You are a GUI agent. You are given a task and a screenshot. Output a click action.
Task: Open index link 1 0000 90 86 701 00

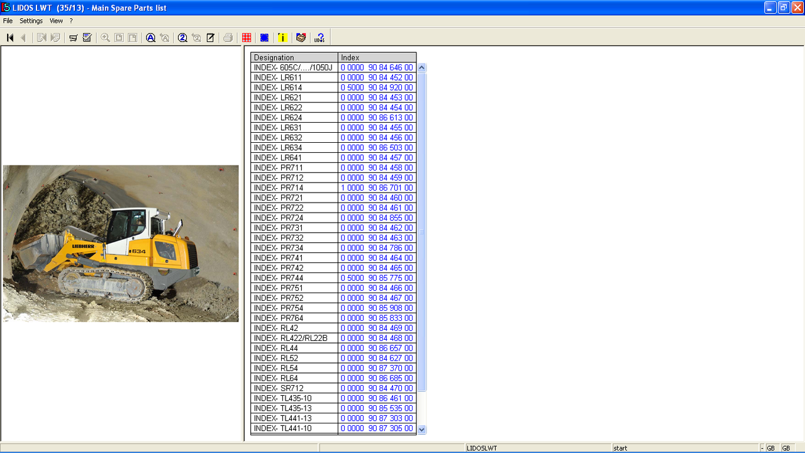377,187
